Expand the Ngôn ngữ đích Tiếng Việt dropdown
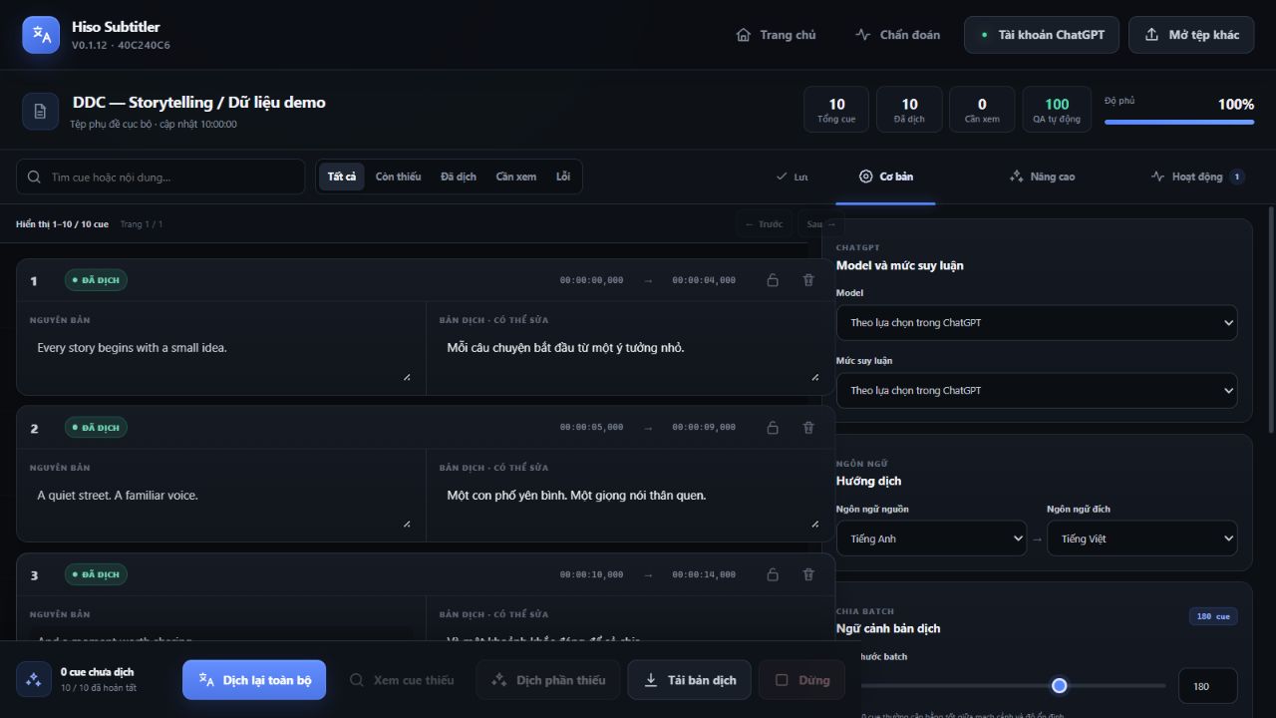1276x718 pixels. (x=1142, y=538)
